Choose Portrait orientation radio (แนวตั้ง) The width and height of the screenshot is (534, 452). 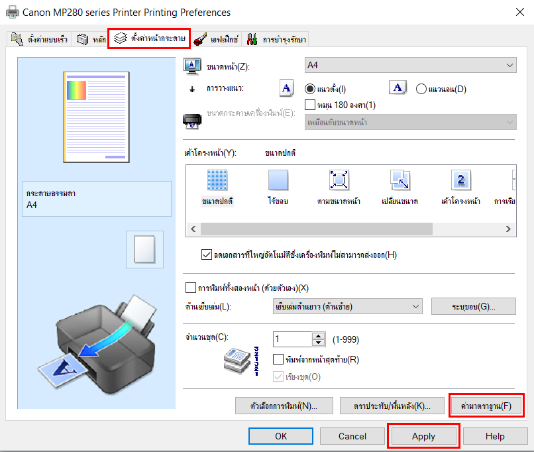coord(310,89)
